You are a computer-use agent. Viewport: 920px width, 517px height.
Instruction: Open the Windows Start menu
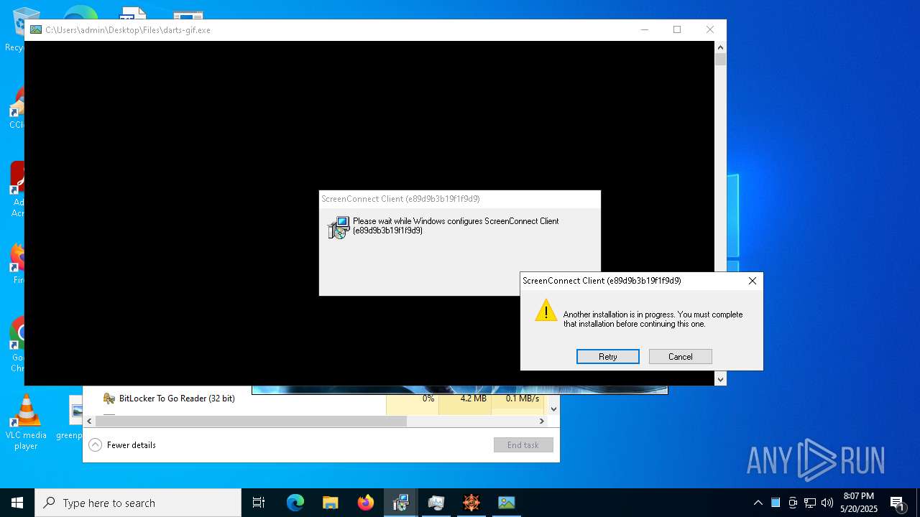pyautogui.click(x=17, y=503)
